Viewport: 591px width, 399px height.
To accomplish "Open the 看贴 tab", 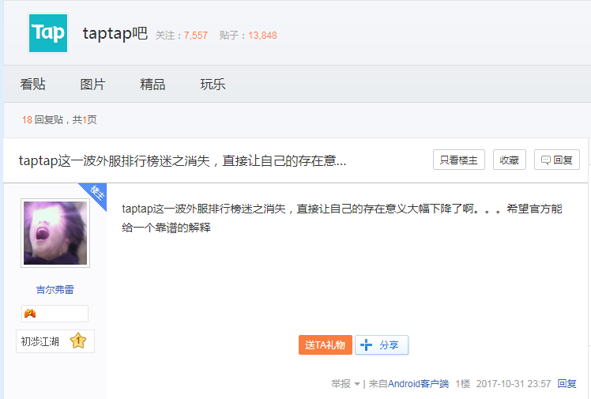I will [33, 84].
